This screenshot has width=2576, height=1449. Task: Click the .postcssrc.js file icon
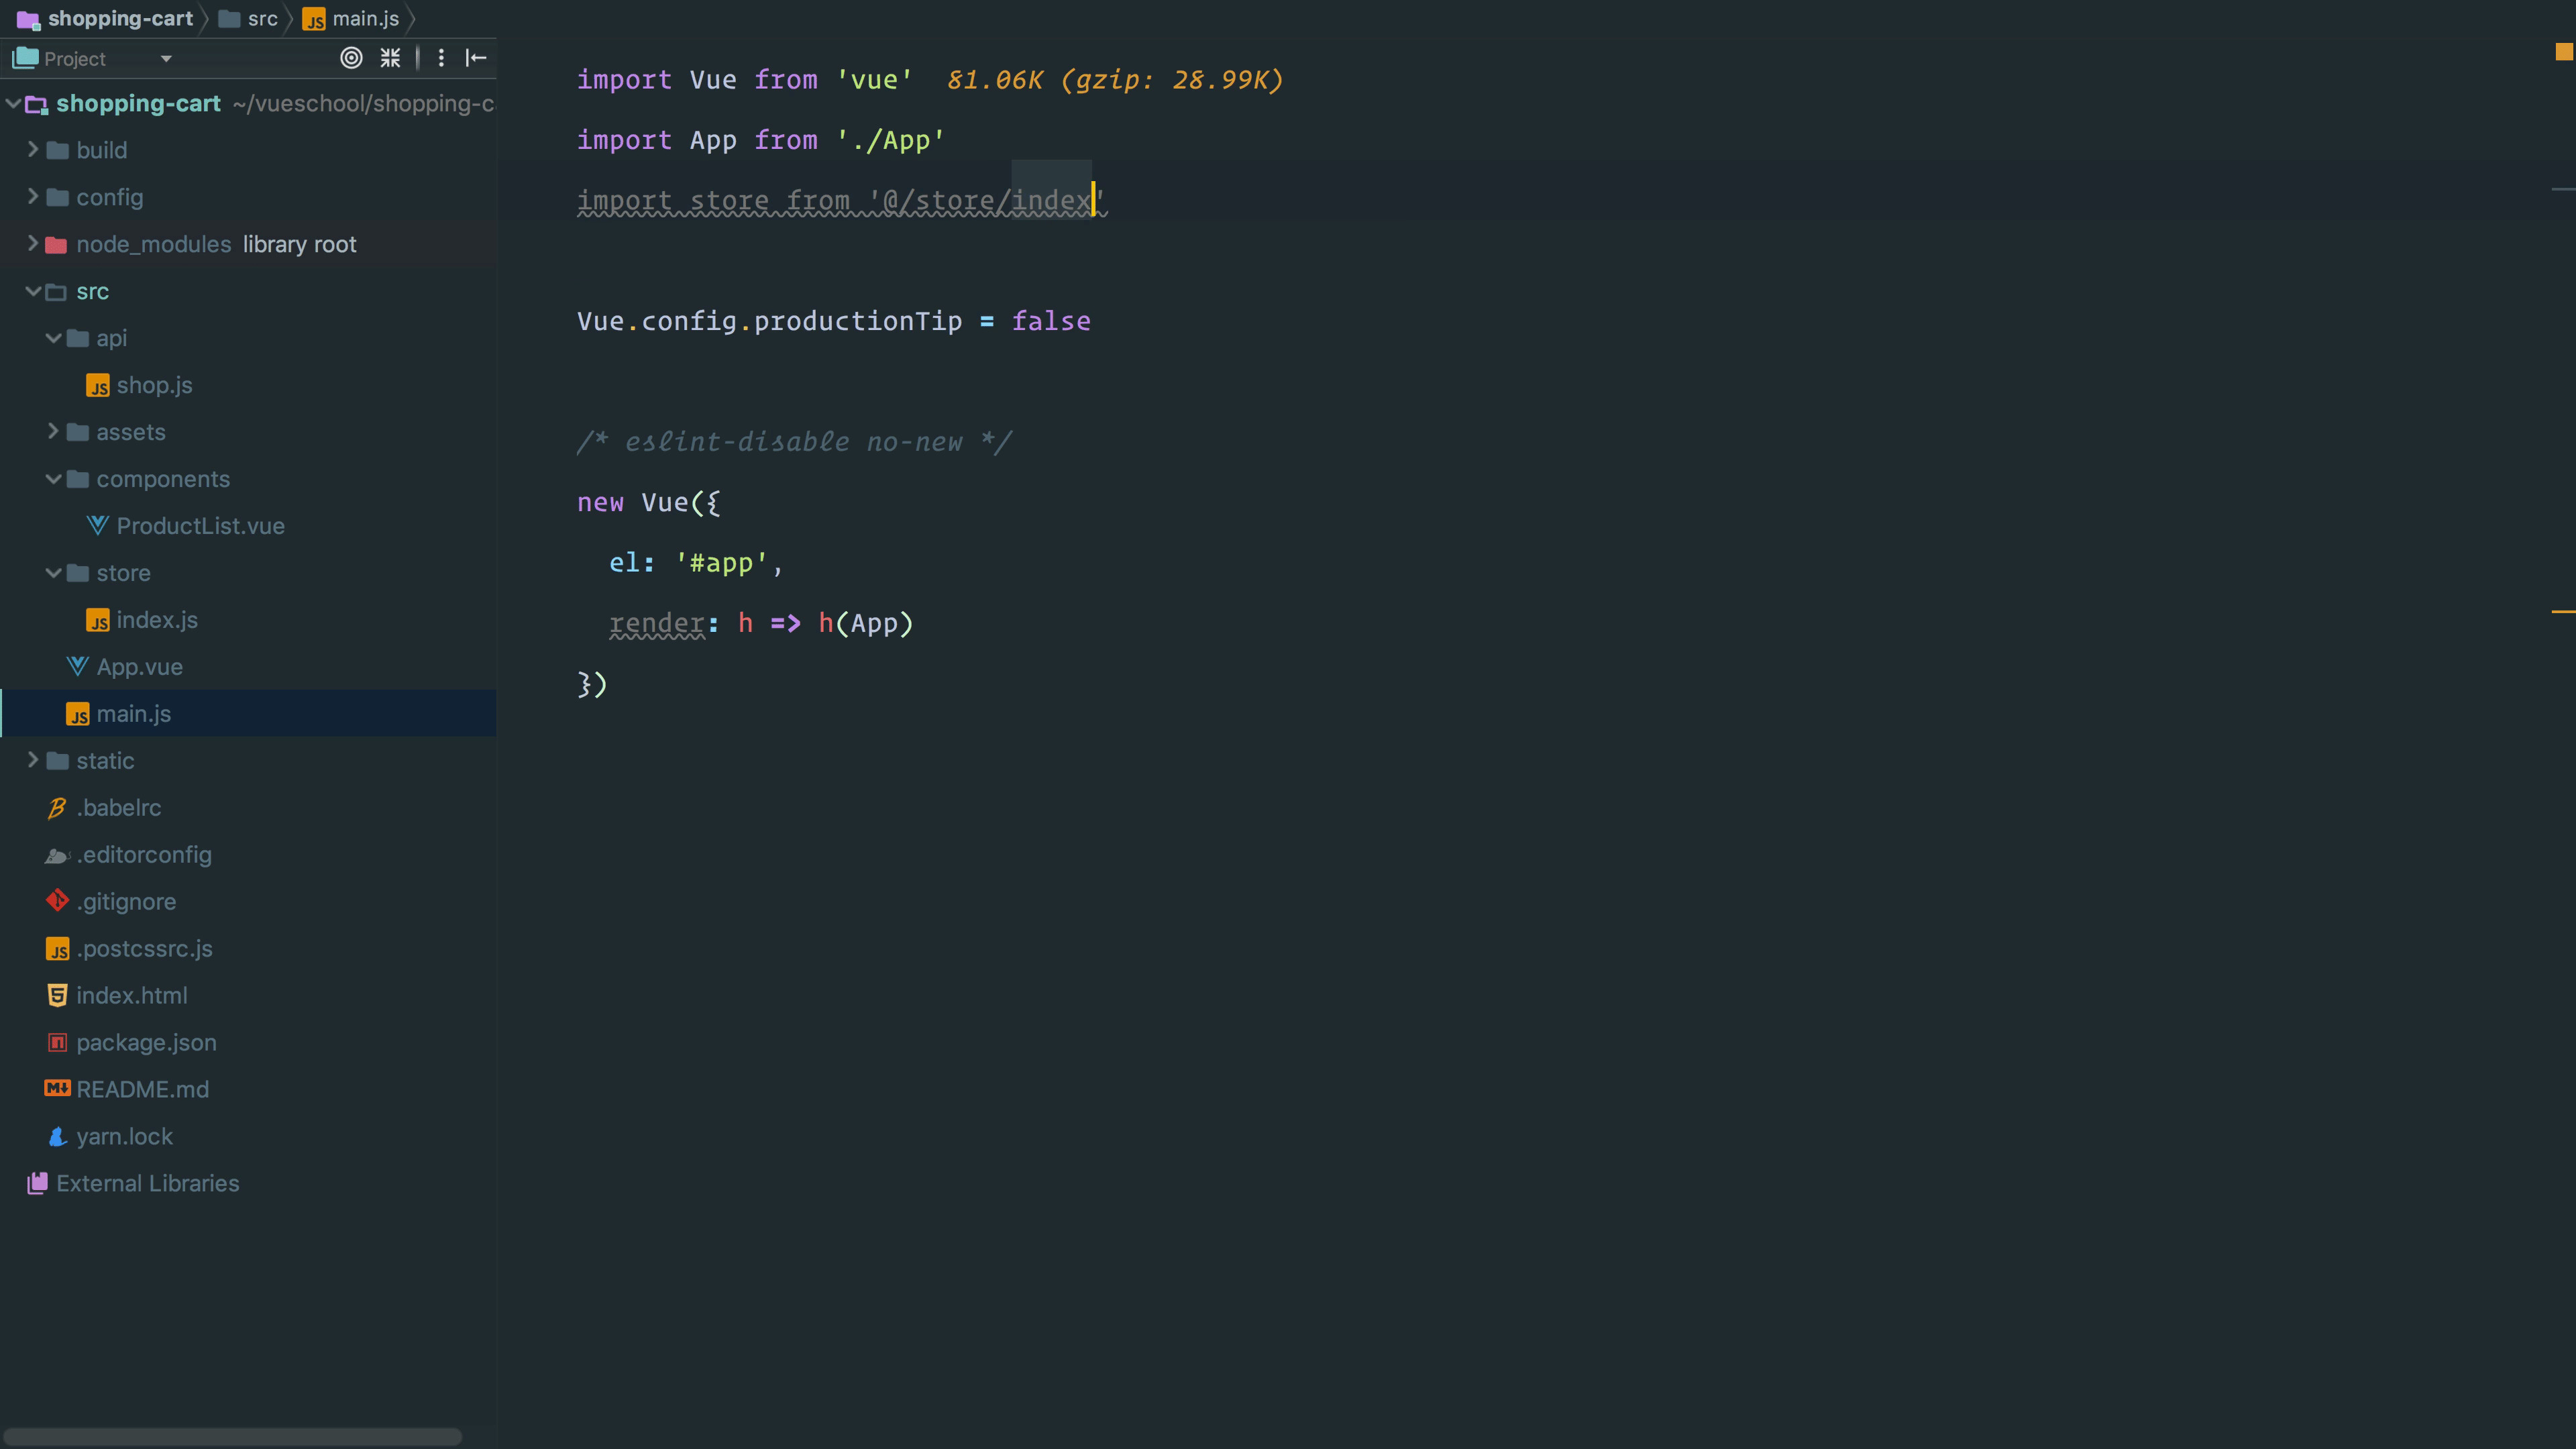tap(57, 949)
